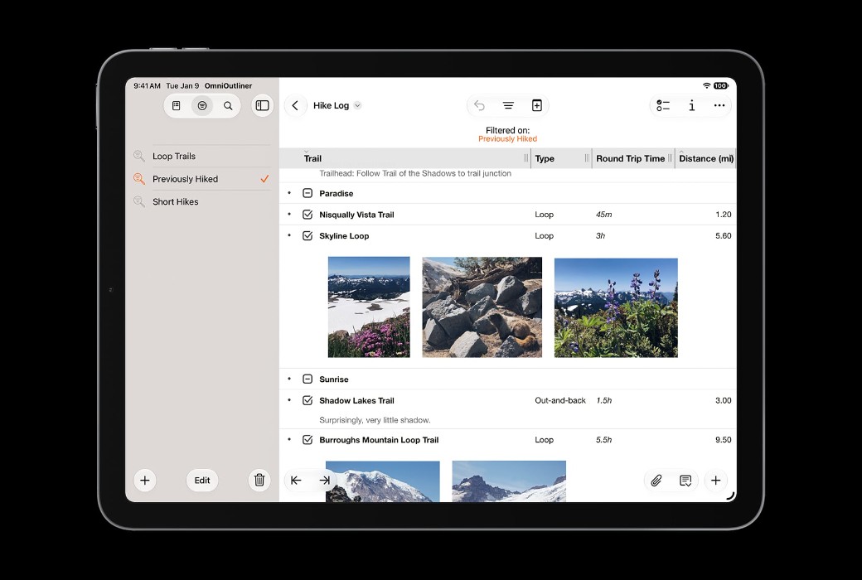Click the 5.60 distance value

[723, 236]
